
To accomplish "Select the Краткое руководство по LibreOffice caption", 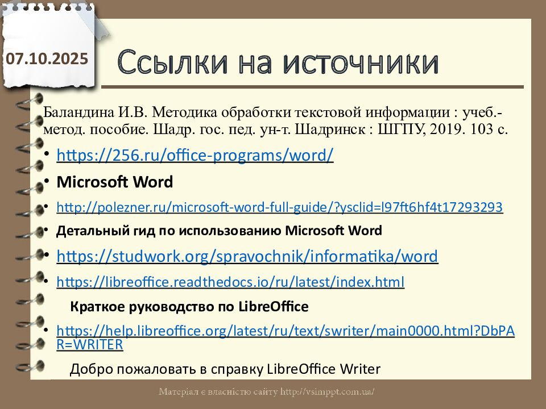I will pos(189,307).
